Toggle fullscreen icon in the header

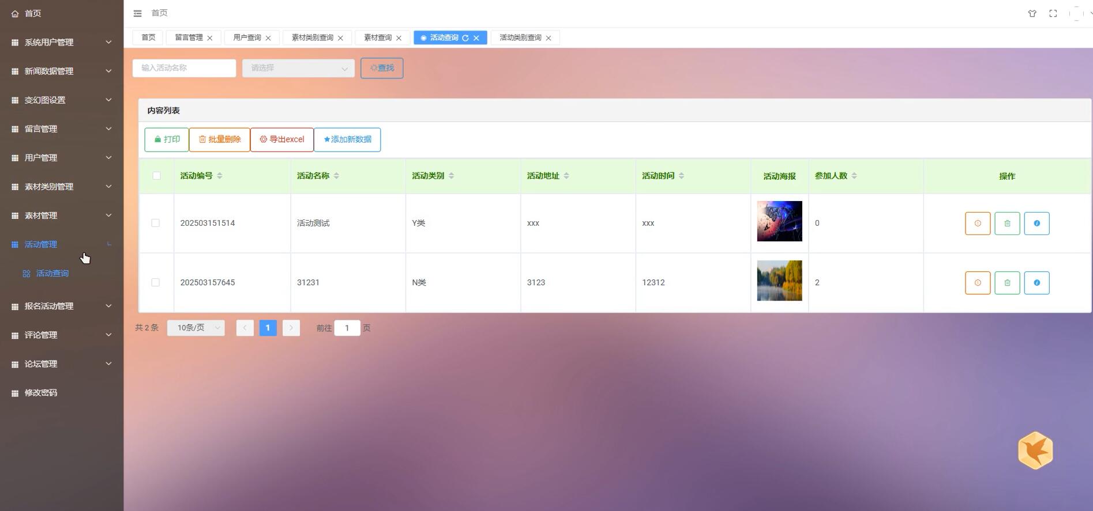(1053, 13)
